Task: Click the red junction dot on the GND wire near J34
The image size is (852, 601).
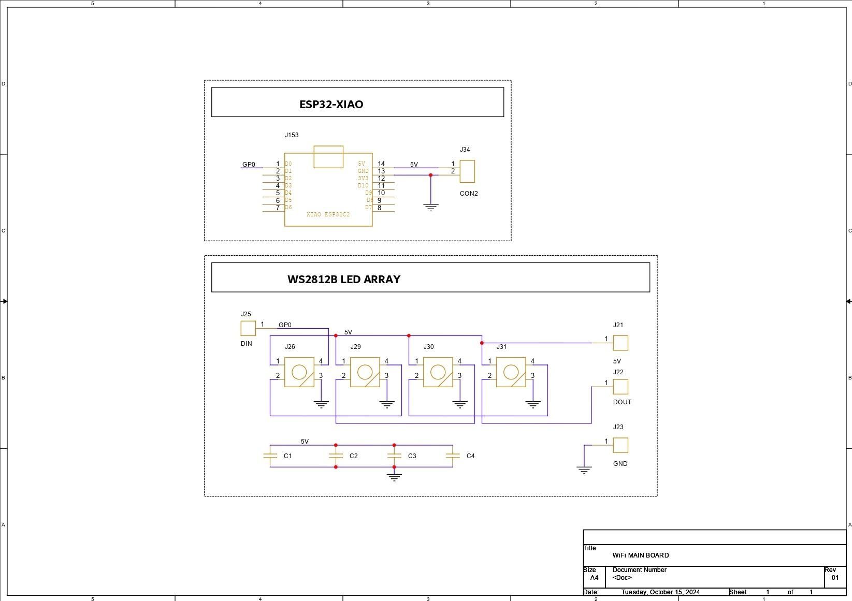Action: click(430, 175)
